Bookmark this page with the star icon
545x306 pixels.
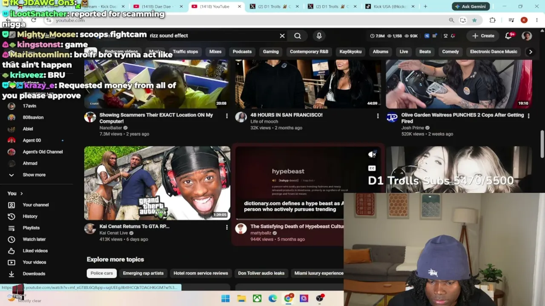tap(474, 20)
